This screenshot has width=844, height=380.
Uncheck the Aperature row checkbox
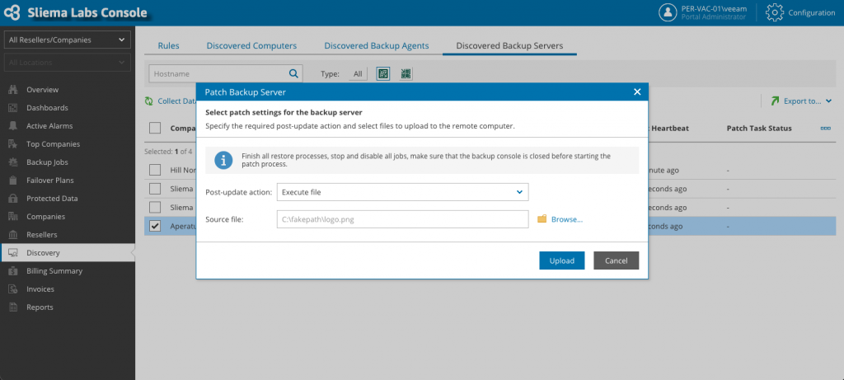[x=155, y=226]
